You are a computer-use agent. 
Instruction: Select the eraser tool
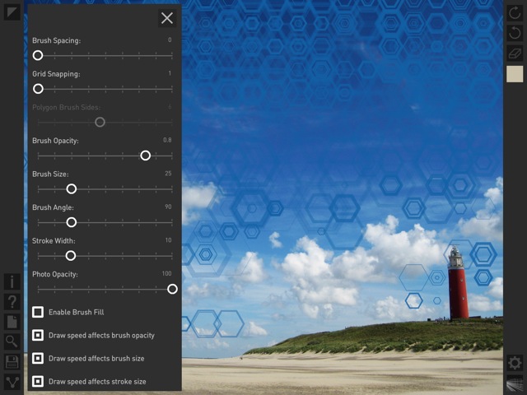click(515, 53)
